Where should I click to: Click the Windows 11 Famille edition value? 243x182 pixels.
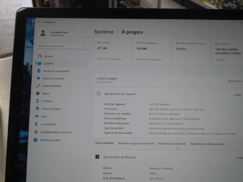click(161, 168)
